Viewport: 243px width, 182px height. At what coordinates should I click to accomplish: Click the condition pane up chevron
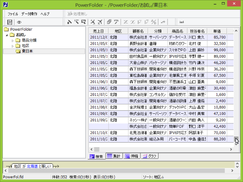[x=237, y=163]
